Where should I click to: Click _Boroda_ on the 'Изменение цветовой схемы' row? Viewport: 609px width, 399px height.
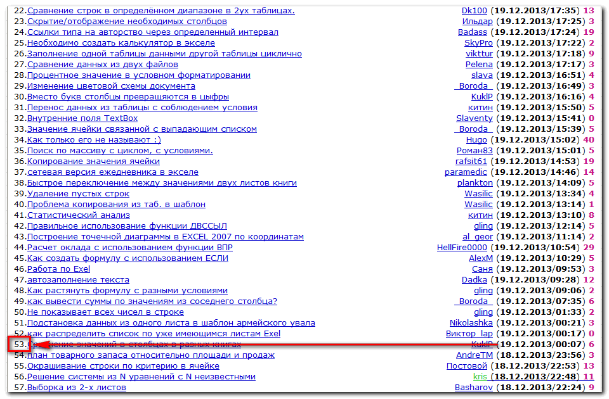click(473, 86)
